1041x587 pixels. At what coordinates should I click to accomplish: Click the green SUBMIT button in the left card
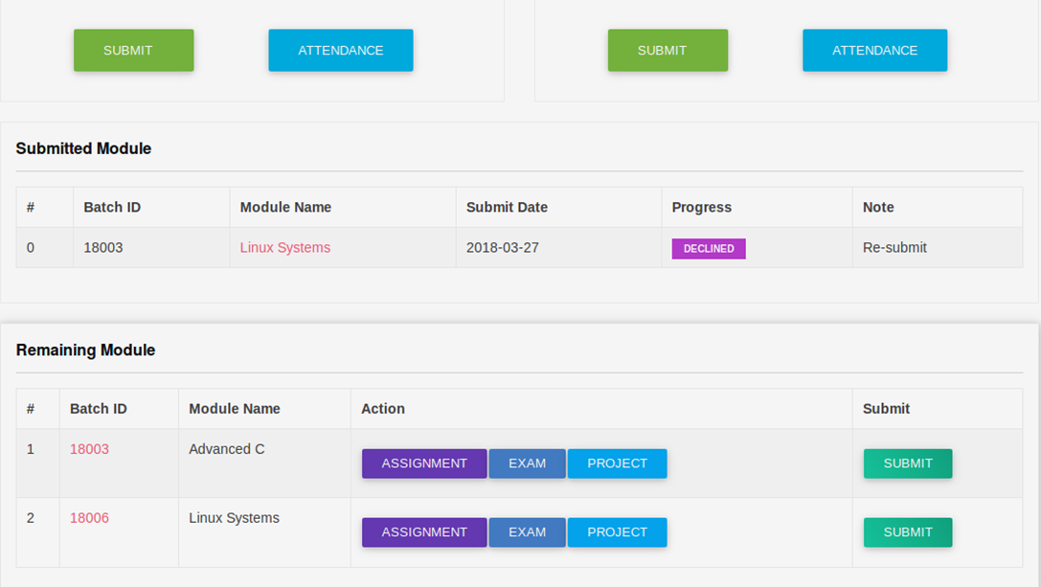click(x=133, y=51)
